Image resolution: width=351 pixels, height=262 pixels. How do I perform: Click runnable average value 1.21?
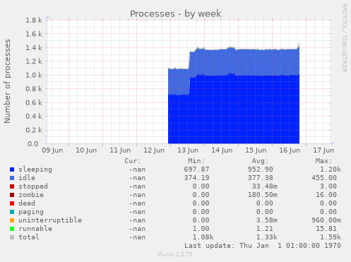coord(264,229)
